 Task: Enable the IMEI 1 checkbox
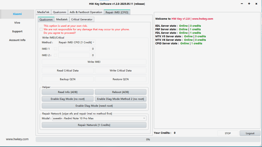point(55,49)
